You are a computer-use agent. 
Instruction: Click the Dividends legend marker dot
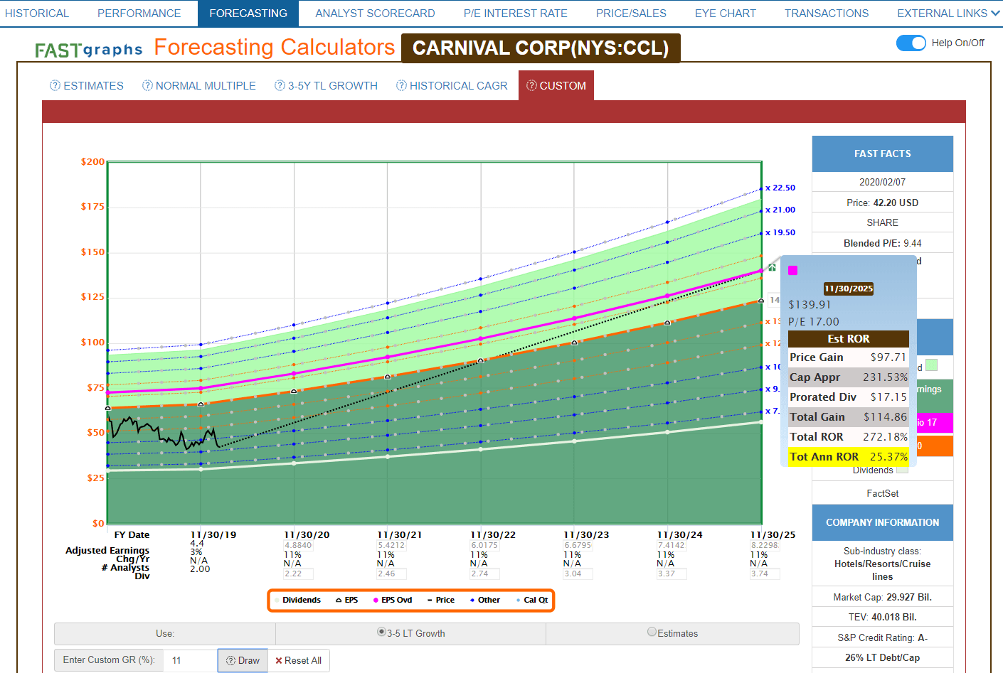(x=277, y=601)
